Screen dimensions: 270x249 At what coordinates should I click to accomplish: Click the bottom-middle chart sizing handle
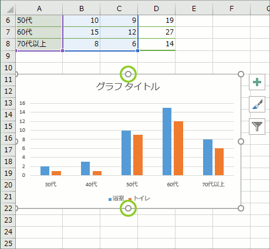click(128, 209)
